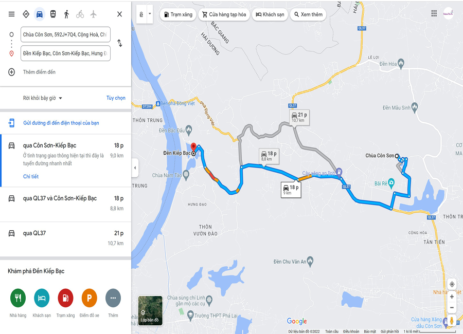Screen dimensions: 463x334
Task: Click the Trạm xăng gas station circle icon
Action: 65,298
